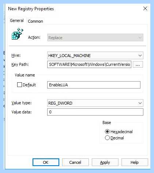Confirm with the OK button

[x=46, y=162]
